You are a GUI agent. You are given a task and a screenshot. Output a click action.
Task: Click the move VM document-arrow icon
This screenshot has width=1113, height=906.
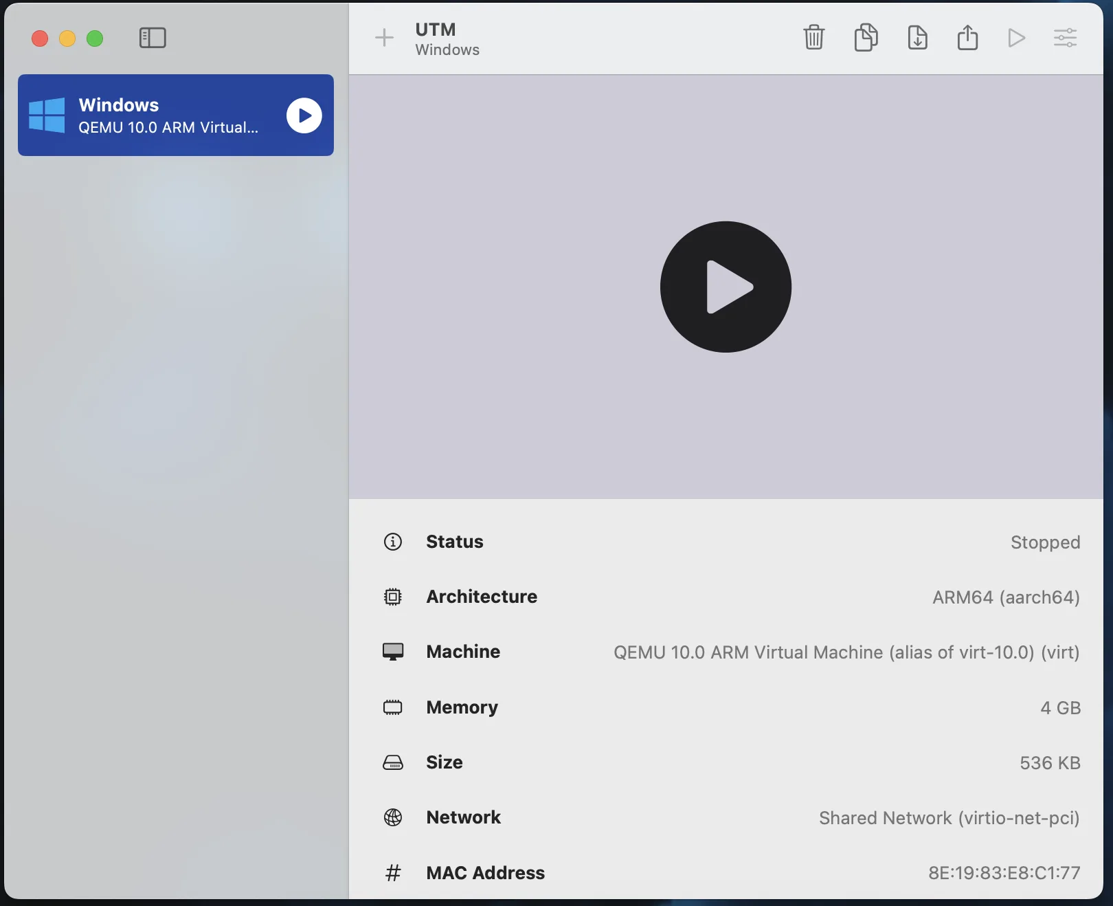coord(917,38)
